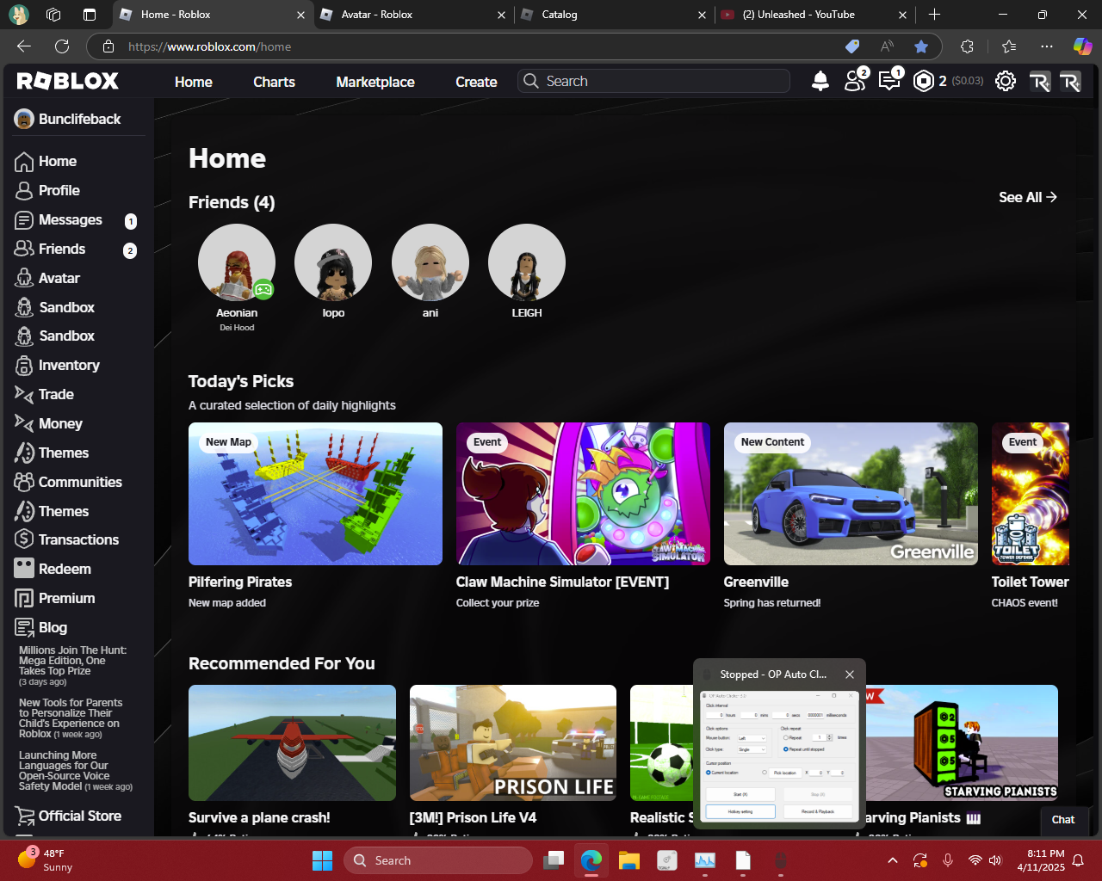Launch the Copilot icon in Edge toolbar
This screenshot has width=1102, height=881.
tap(1082, 46)
